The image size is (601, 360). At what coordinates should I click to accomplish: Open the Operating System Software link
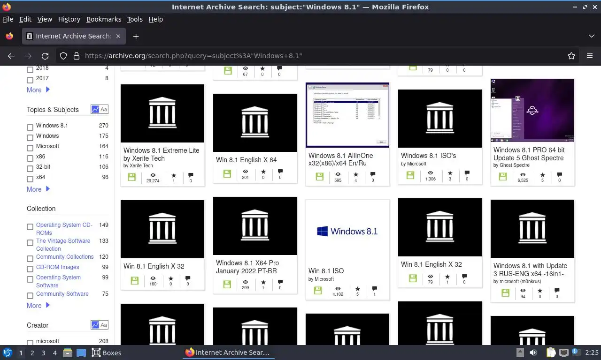[59, 281]
